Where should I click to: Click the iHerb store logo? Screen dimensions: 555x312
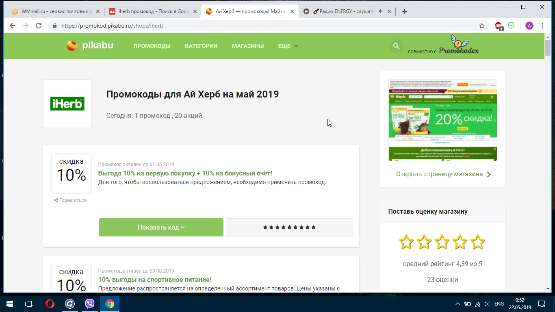[x=67, y=104]
